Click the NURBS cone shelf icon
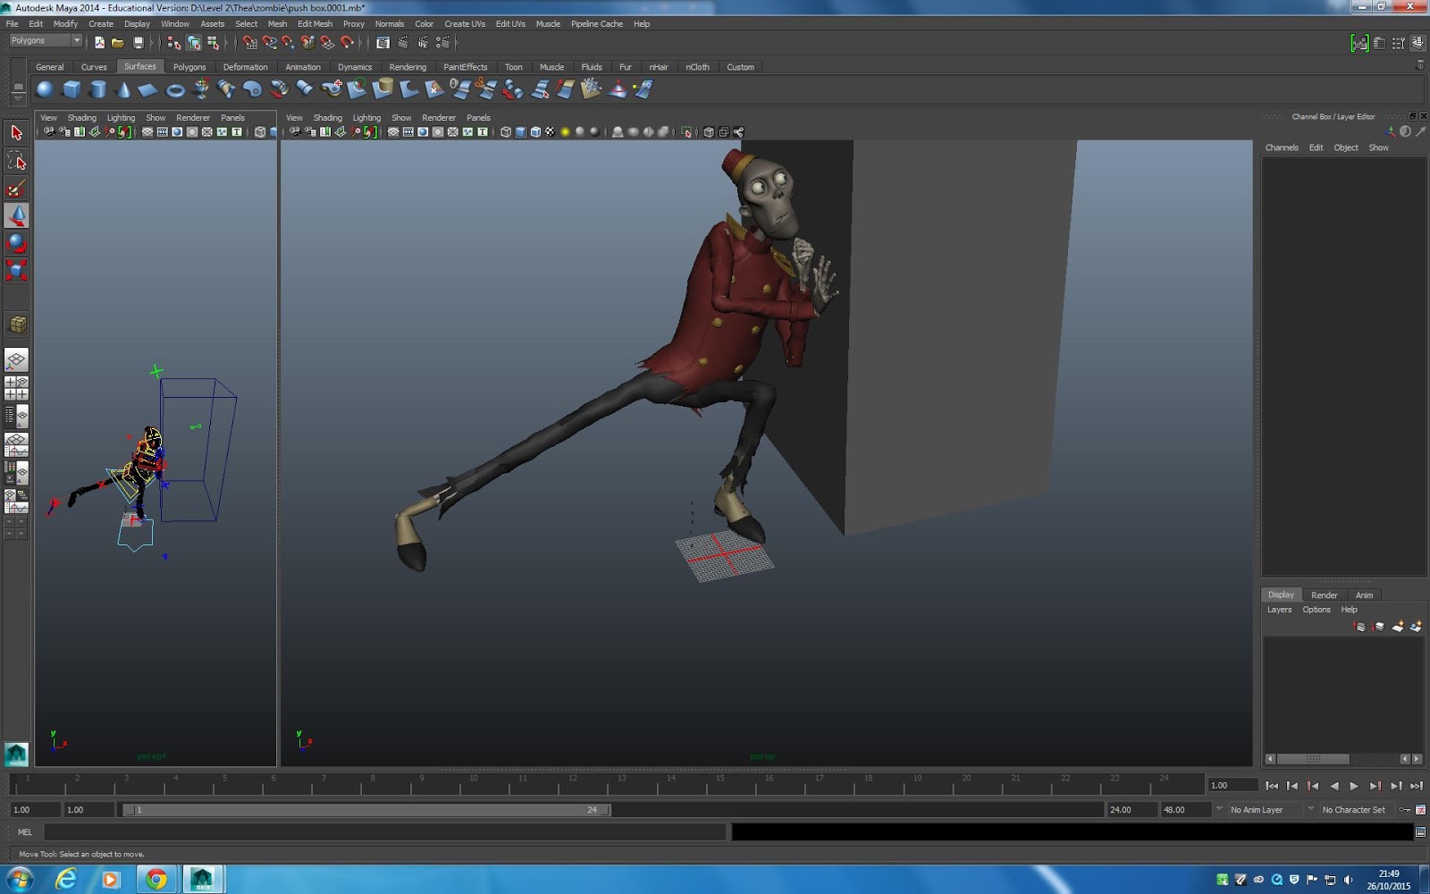 pyautogui.click(x=123, y=89)
